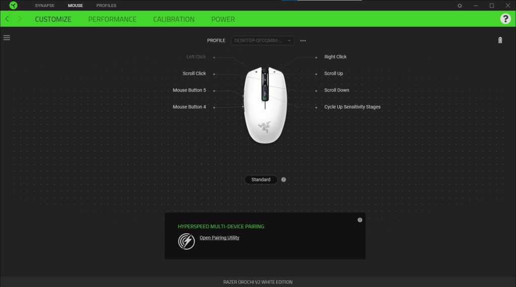Switch to the SYNAPSE tab

45,6
